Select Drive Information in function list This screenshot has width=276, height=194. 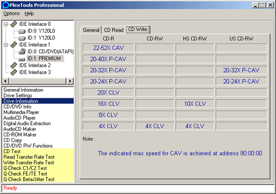(x=38, y=101)
